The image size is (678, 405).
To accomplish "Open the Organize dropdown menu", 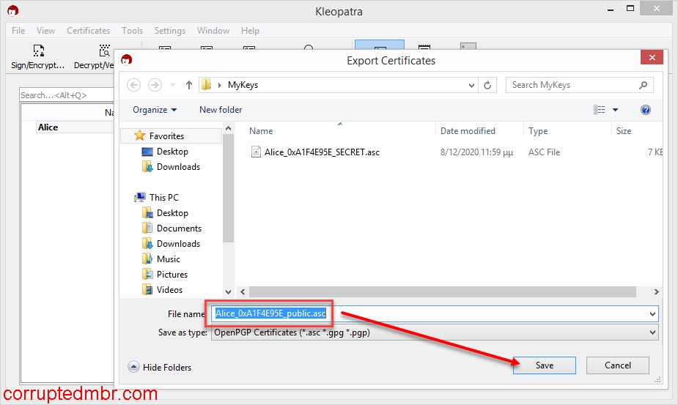I will [155, 110].
